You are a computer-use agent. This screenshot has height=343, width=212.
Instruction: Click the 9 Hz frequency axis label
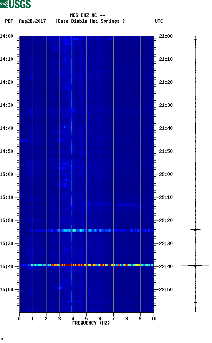140,318
